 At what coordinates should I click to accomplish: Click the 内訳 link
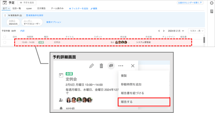[22, 31]
